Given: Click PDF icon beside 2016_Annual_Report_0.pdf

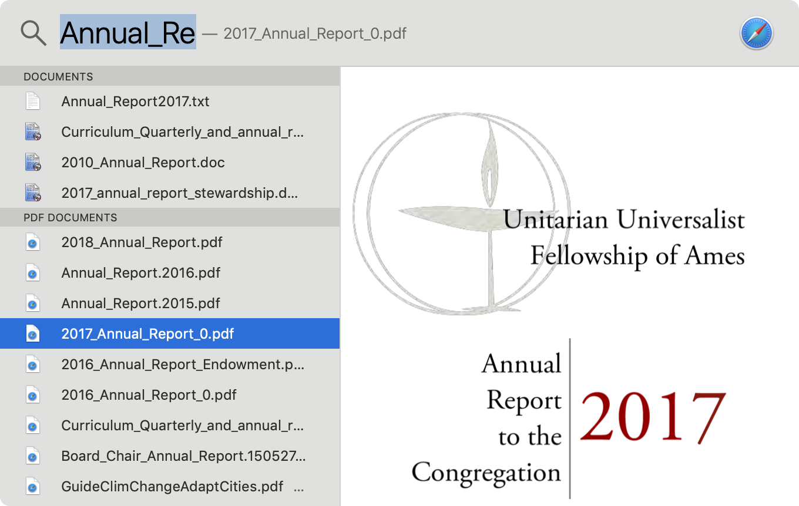Looking at the screenshot, I should pos(33,394).
